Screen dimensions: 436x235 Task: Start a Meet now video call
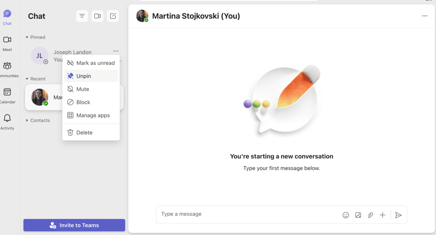[x=97, y=16]
